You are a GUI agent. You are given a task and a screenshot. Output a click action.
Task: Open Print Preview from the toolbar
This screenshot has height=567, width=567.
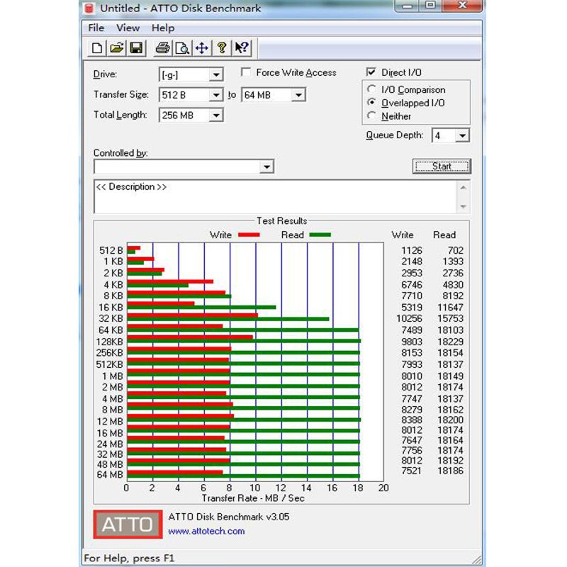[183, 48]
